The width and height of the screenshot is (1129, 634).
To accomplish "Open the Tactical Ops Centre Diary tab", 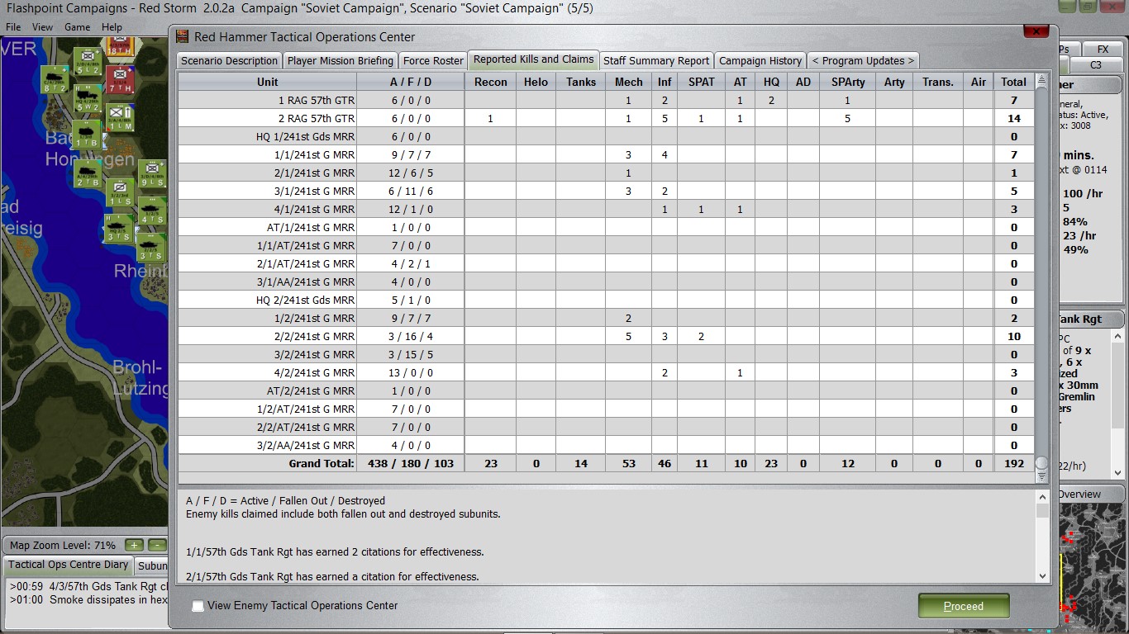I will [x=69, y=565].
